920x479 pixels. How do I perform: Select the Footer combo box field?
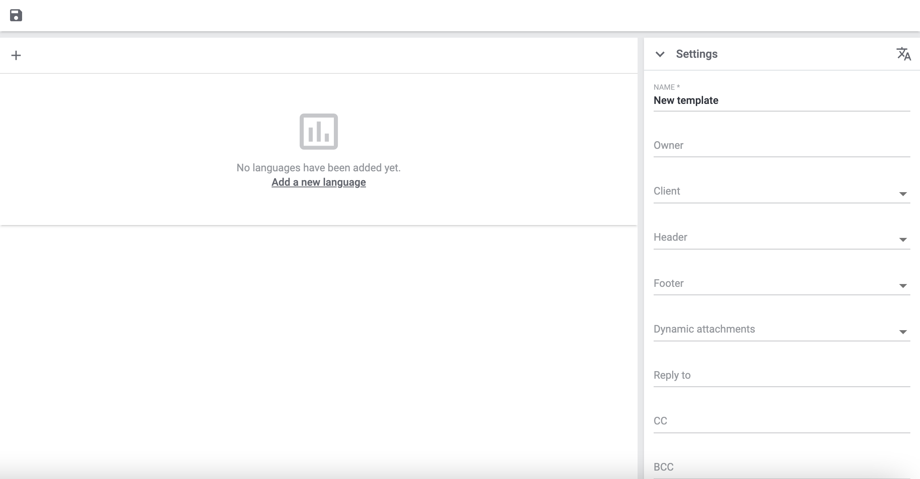(x=771, y=284)
